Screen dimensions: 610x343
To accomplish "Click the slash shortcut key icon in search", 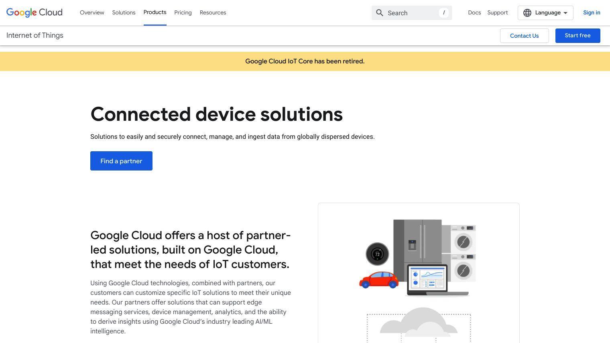I will (443, 13).
